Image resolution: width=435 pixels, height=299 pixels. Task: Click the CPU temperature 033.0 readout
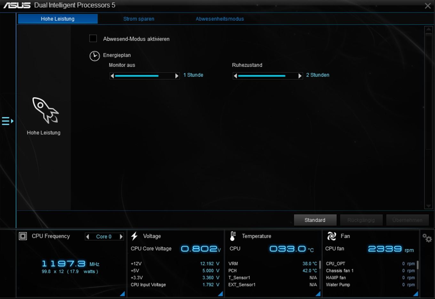tap(291, 249)
